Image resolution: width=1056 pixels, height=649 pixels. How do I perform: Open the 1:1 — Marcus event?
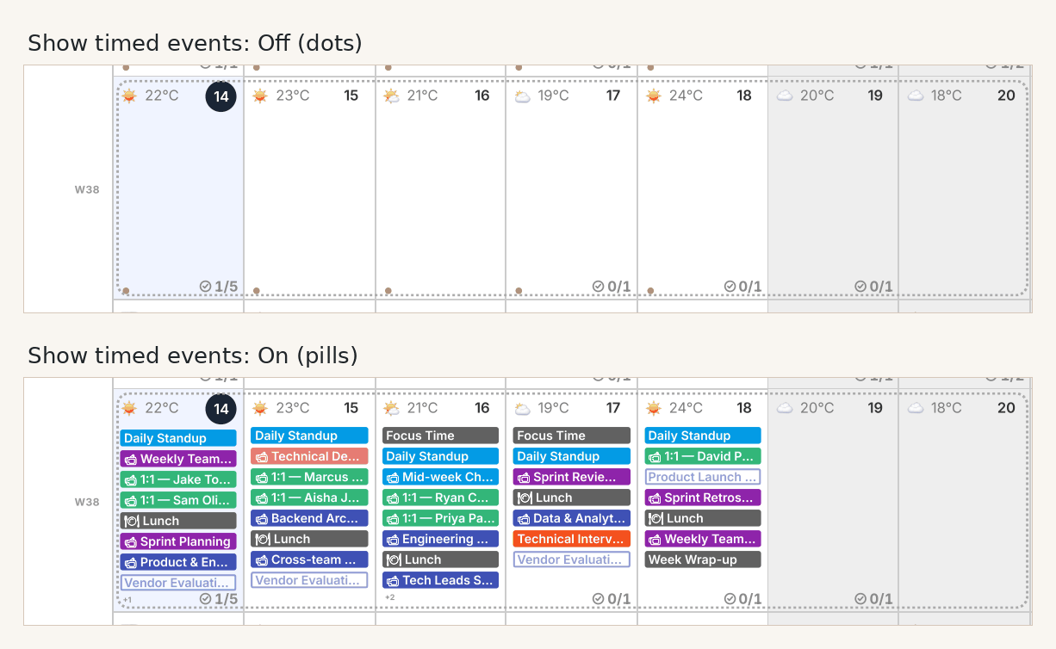(x=310, y=477)
